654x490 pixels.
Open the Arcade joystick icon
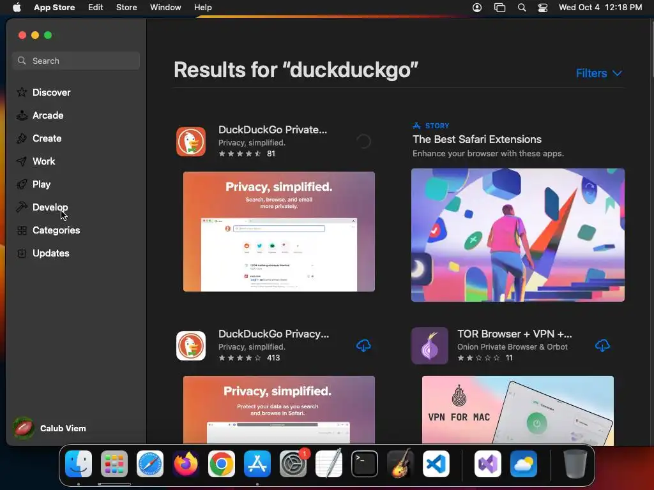22,115
